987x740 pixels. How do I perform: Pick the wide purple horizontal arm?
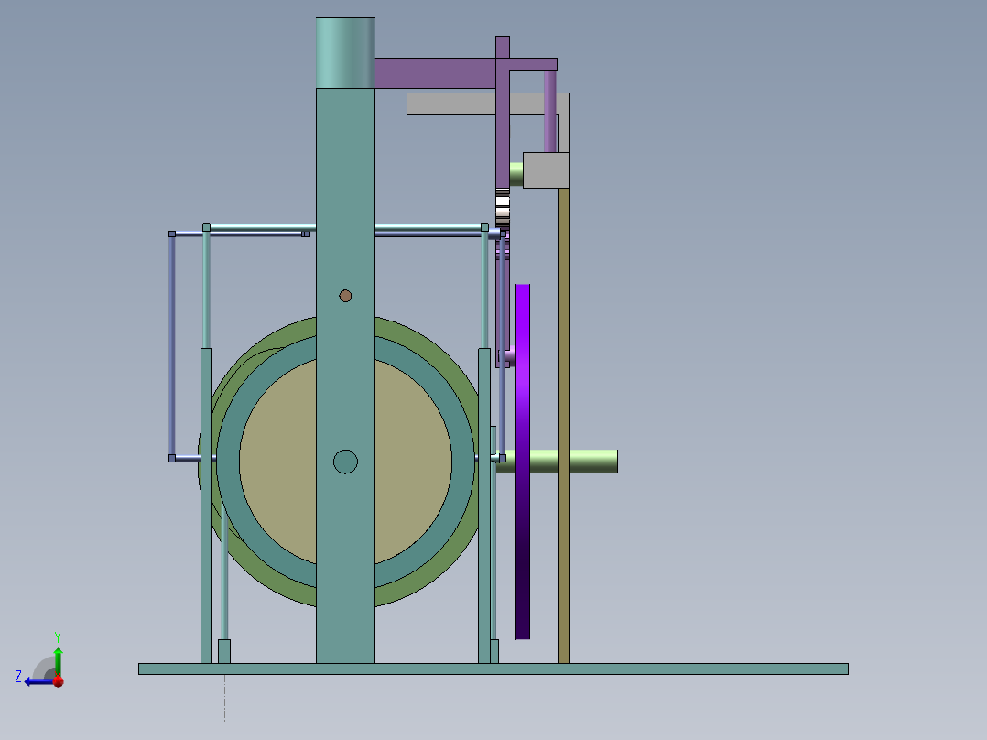(435, 73)
